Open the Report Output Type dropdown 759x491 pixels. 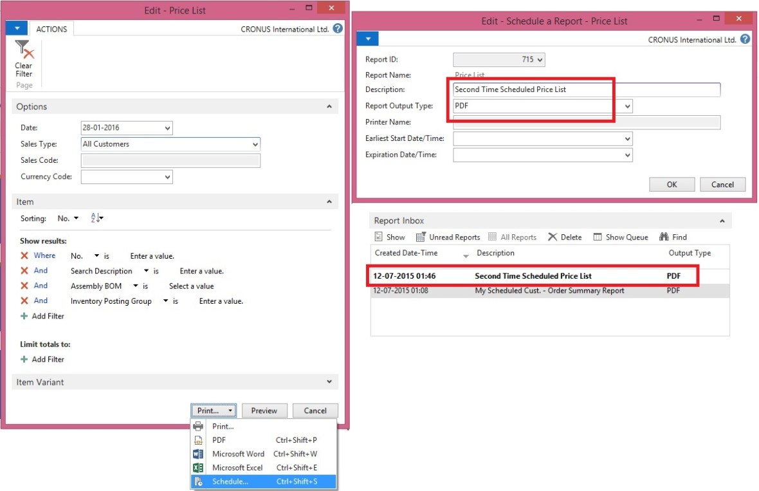[628, 106]
